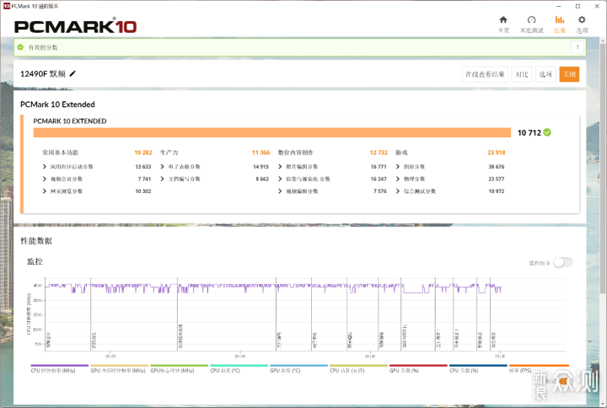Open the Benchmarks (基准测试) tab
The width and height of the screenshot is (607, 408).
[531, 24]
